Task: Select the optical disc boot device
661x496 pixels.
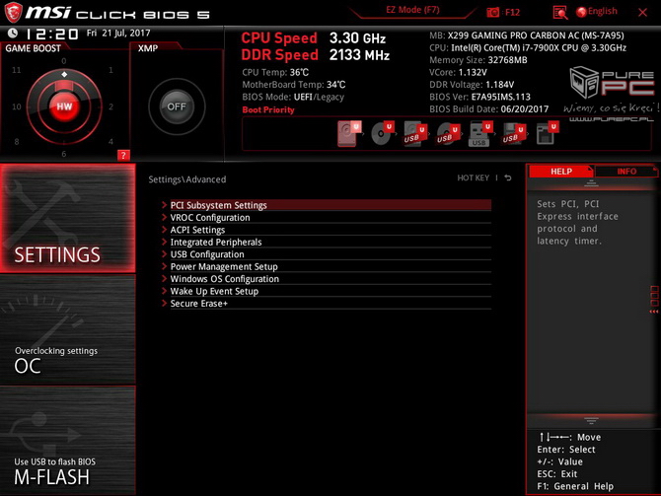Action: coord(383,133)
